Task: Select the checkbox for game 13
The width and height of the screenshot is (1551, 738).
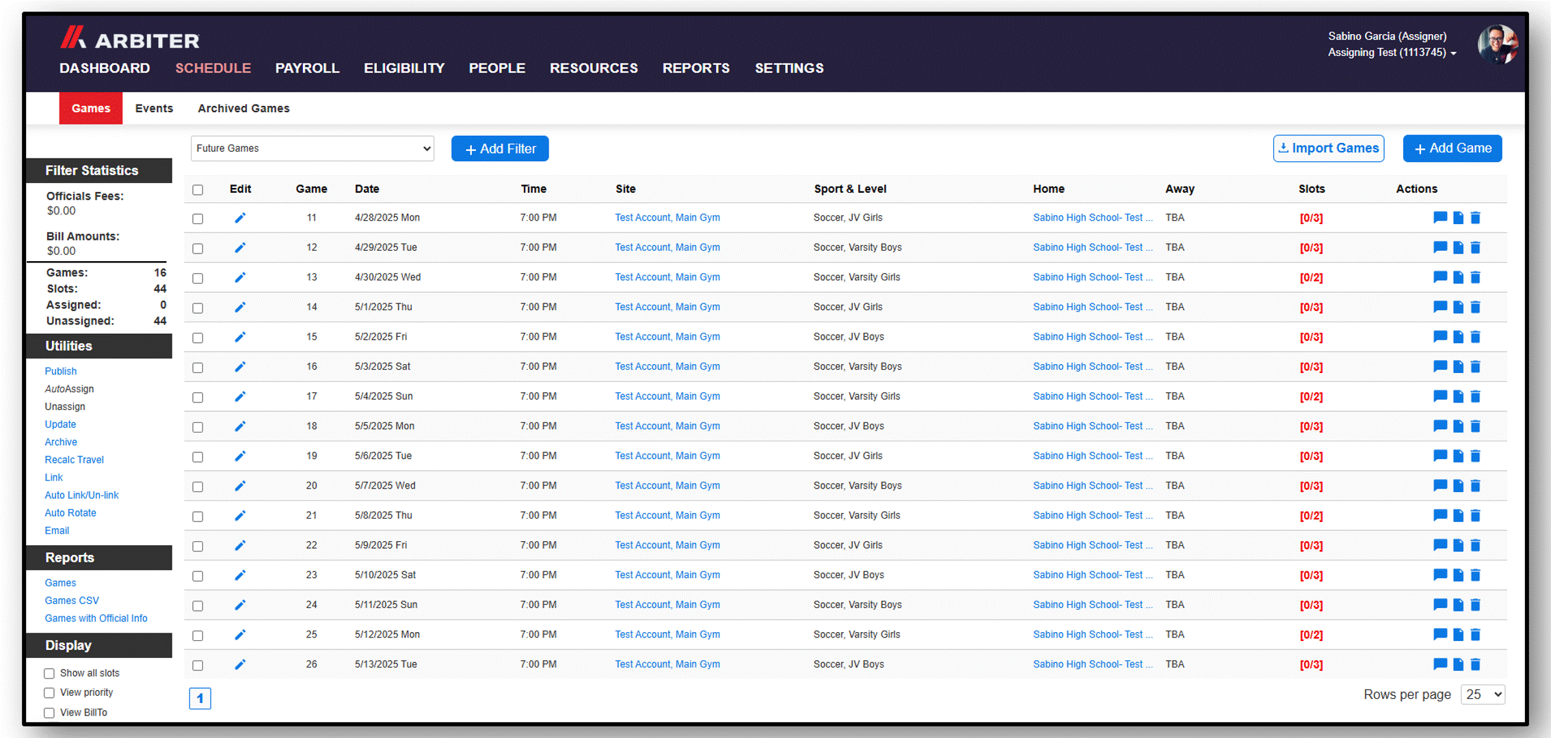Action: [198, 278]
